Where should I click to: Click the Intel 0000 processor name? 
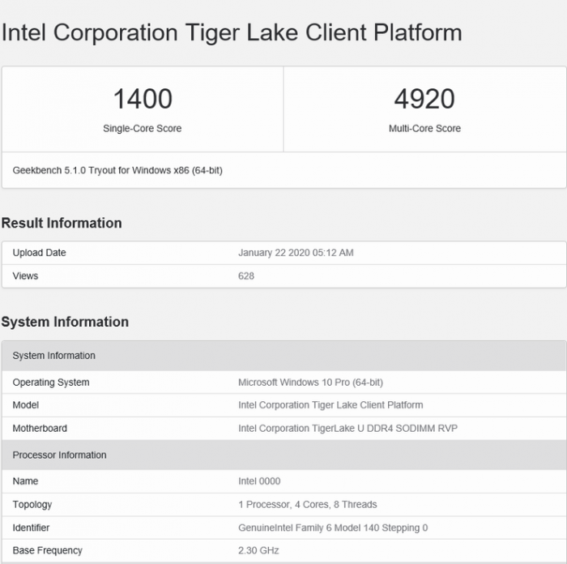(259, 481)
